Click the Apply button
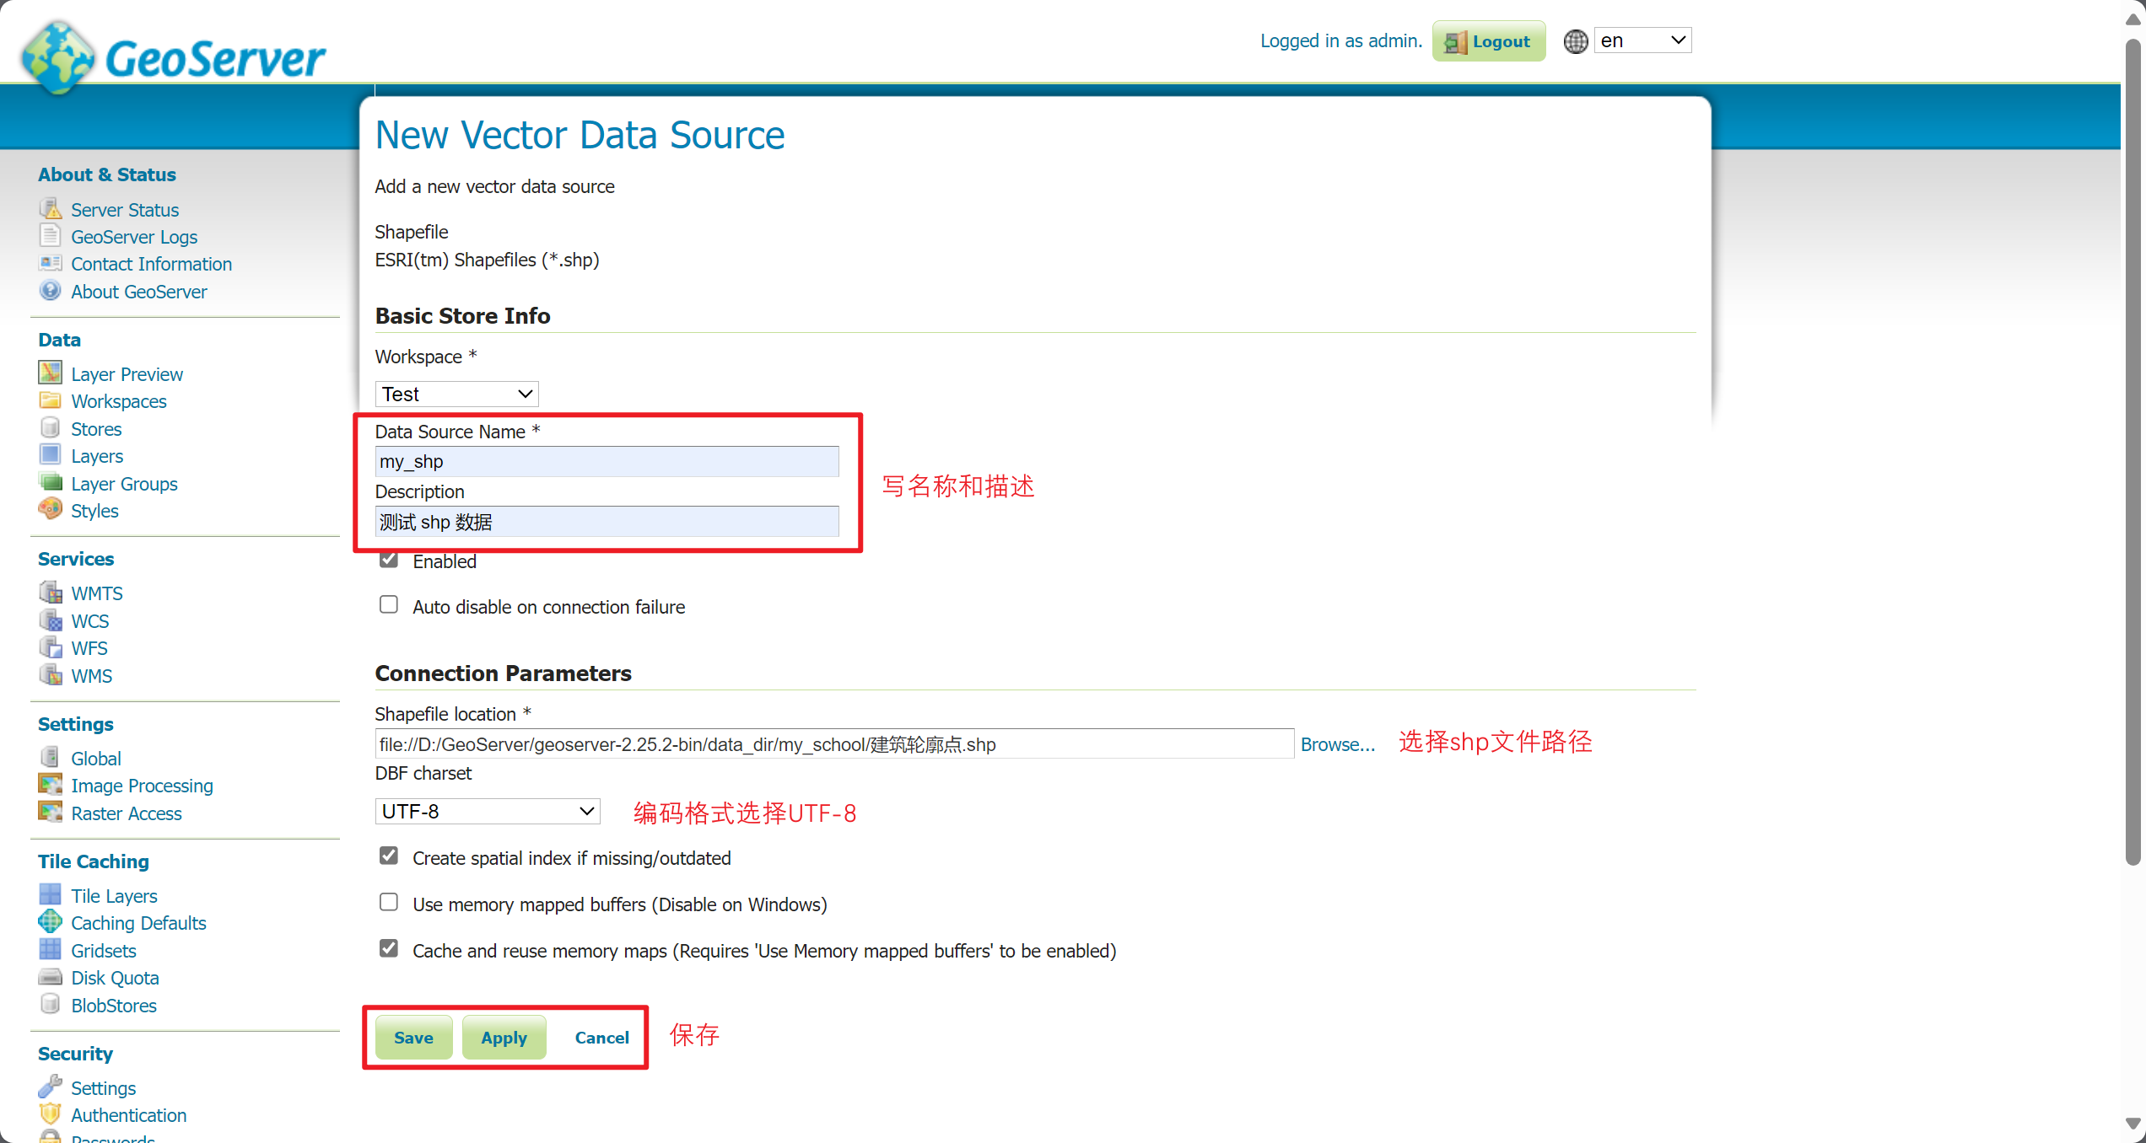Viewport: 2146px width, 1143px height. point(504,1038)
